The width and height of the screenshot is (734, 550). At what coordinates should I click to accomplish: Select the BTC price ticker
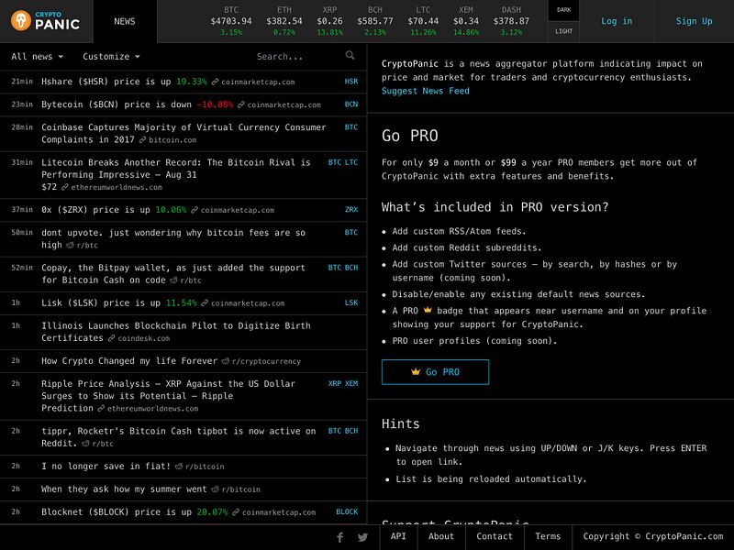click(x=231, y=21)
